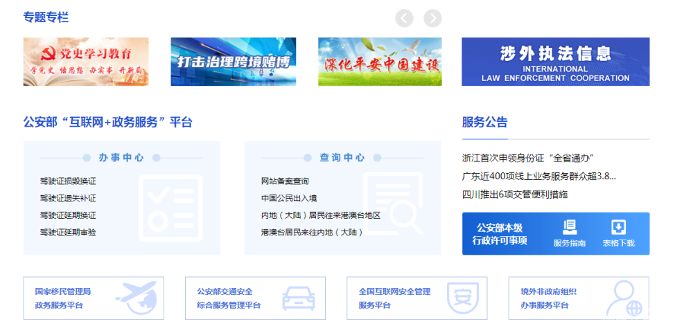This screenshot has height=333, width=693.
Task: Open the 涉外执法信息 banner
Action: [x=555, y=62]
